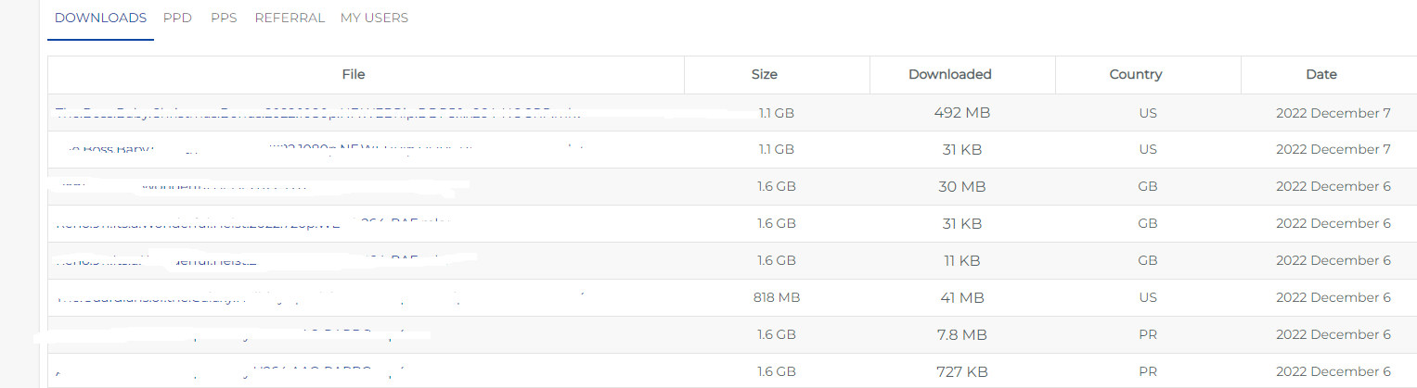The image size is (1417, 388).
Task: Click the Country column header
Action: tap(1136, 74)
